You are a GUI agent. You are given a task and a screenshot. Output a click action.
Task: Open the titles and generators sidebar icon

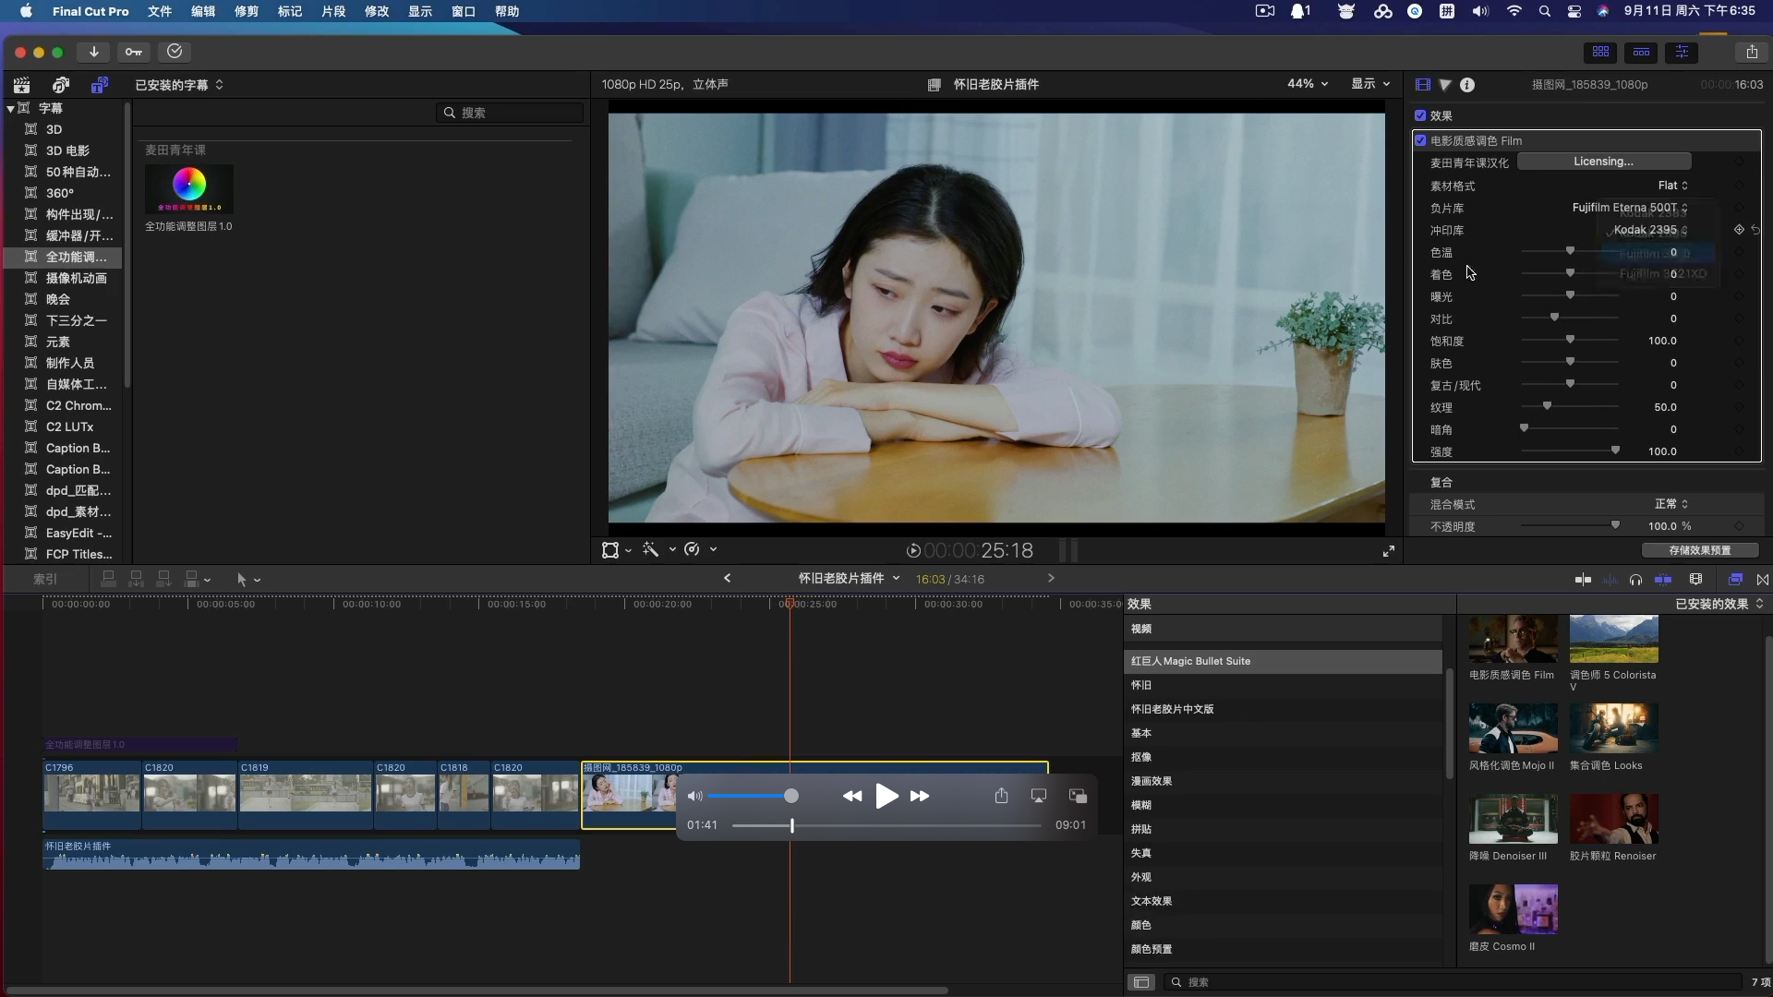pyautogui.click(x=100, y=85)
